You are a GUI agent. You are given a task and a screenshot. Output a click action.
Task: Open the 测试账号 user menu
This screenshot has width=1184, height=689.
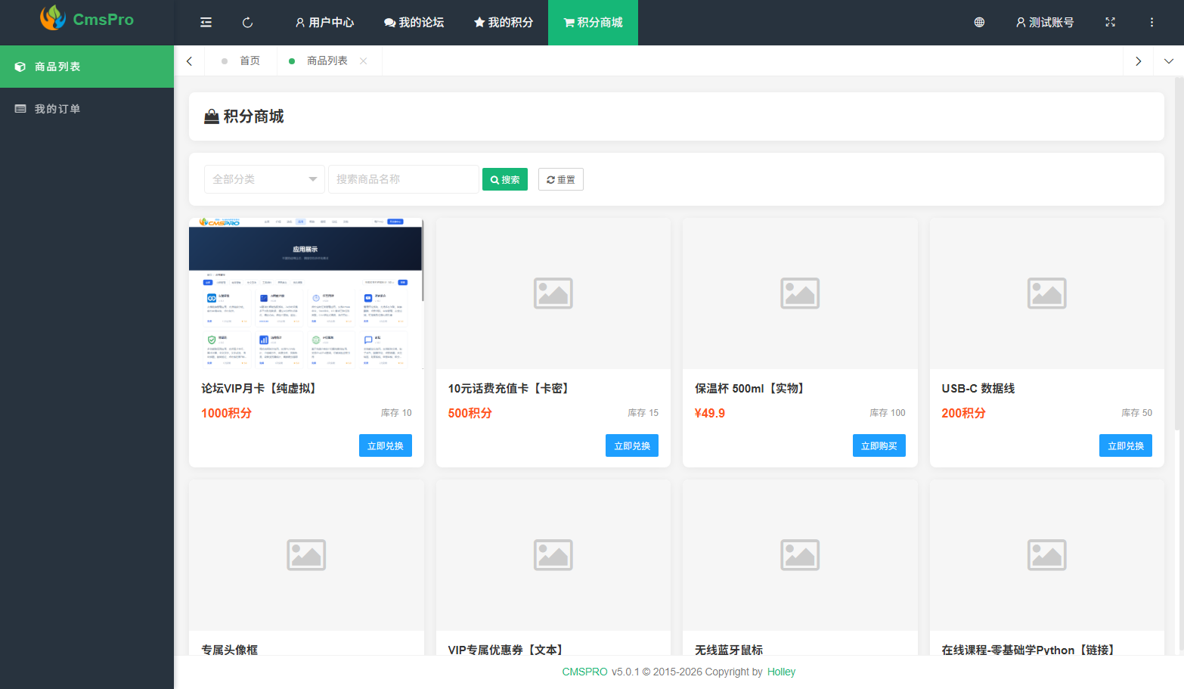point(1044,23)
